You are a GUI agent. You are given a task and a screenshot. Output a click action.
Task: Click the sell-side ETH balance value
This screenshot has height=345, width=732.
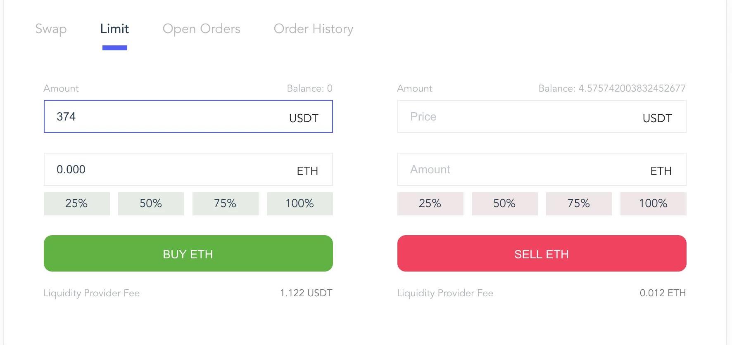[x=632, y=88]
